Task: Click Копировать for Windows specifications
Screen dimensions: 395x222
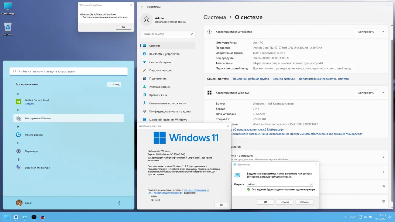Action: [366, 93]
